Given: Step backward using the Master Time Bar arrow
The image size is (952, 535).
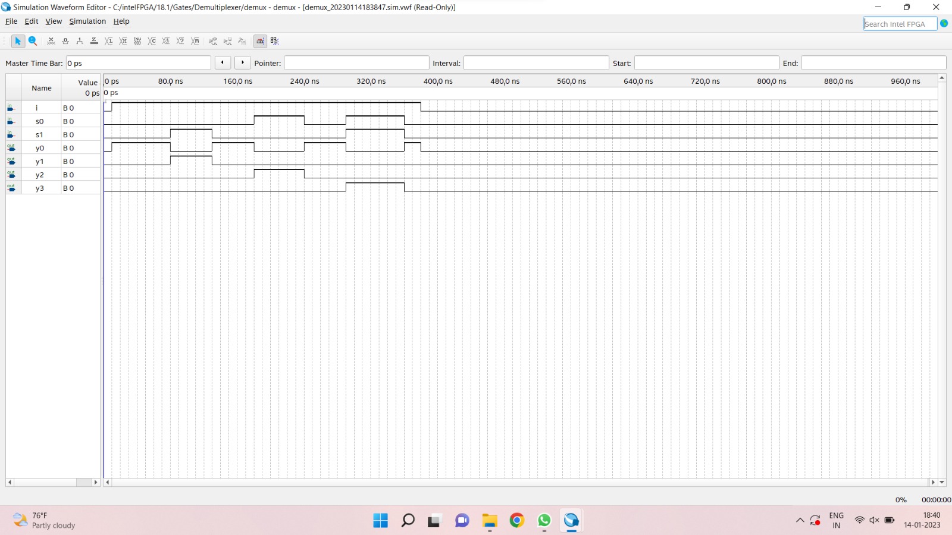Looking at the screenshot, I should [x=223, y=62].
